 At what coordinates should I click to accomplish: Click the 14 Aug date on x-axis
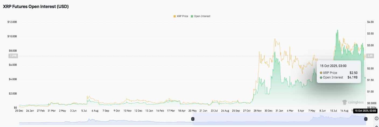(344, 111)
